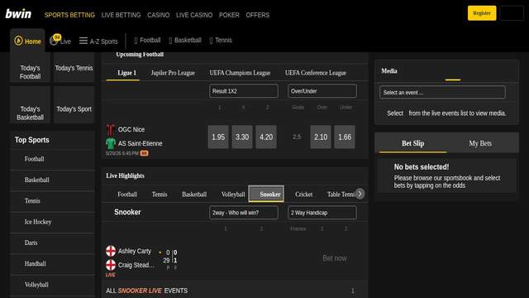This screenshot has height=298, width=529.
Task: Open the OGC Nice match name
Action: [x=131, y=129]
